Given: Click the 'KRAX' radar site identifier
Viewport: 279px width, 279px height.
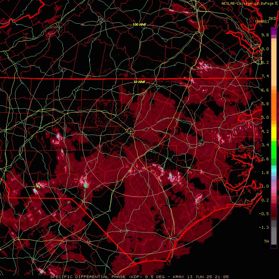Looking at the screenshot, I should click(179, 277).
